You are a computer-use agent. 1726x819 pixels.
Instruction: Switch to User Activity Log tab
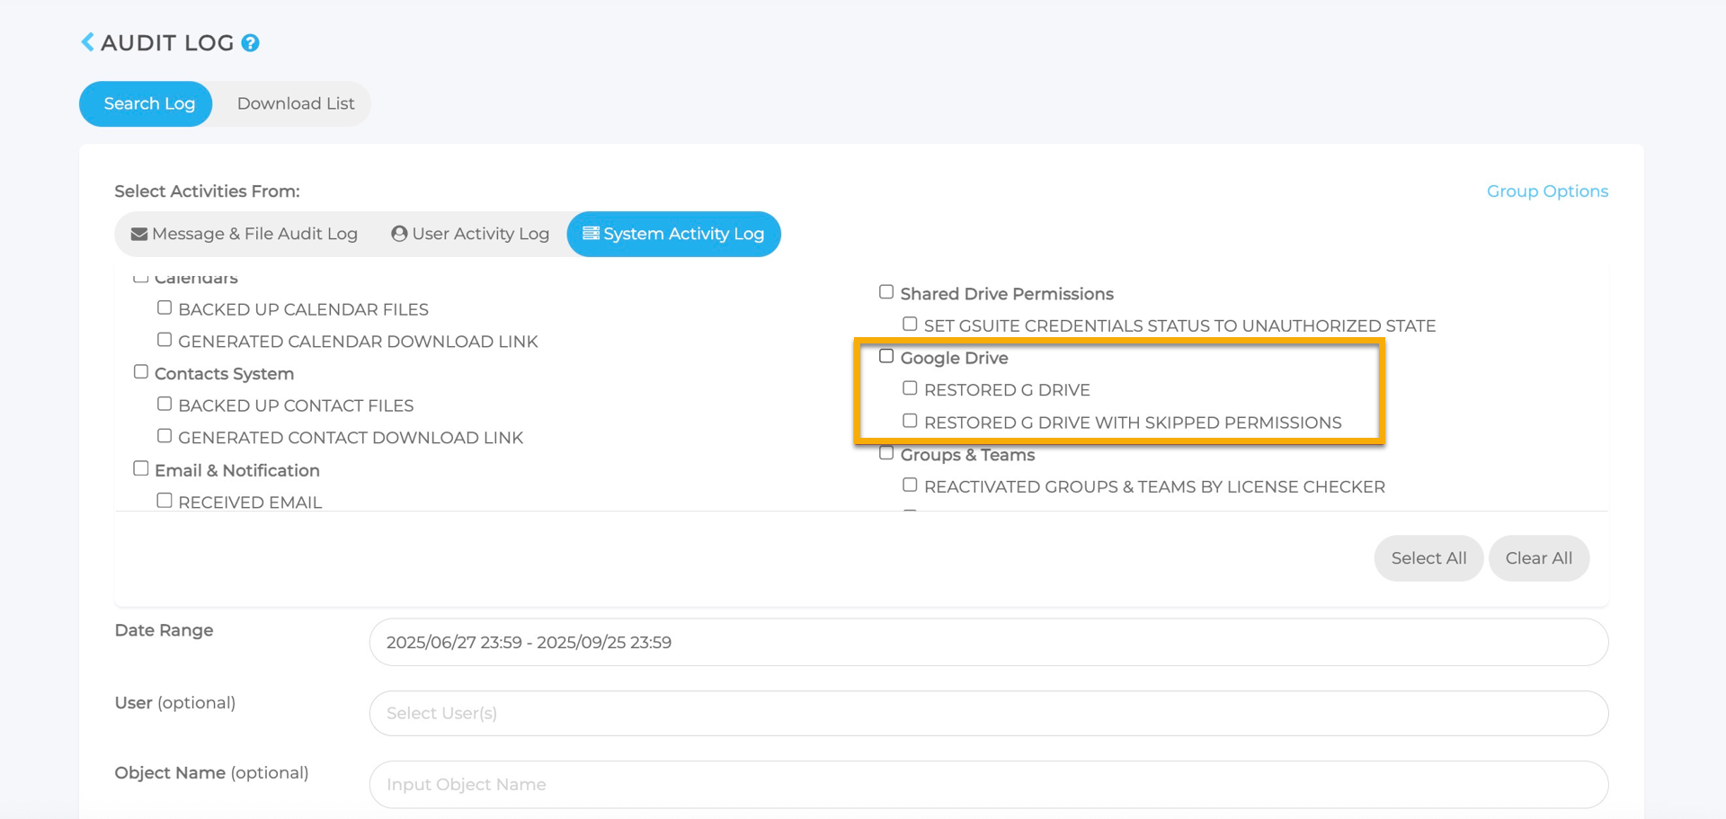(470, 234)
